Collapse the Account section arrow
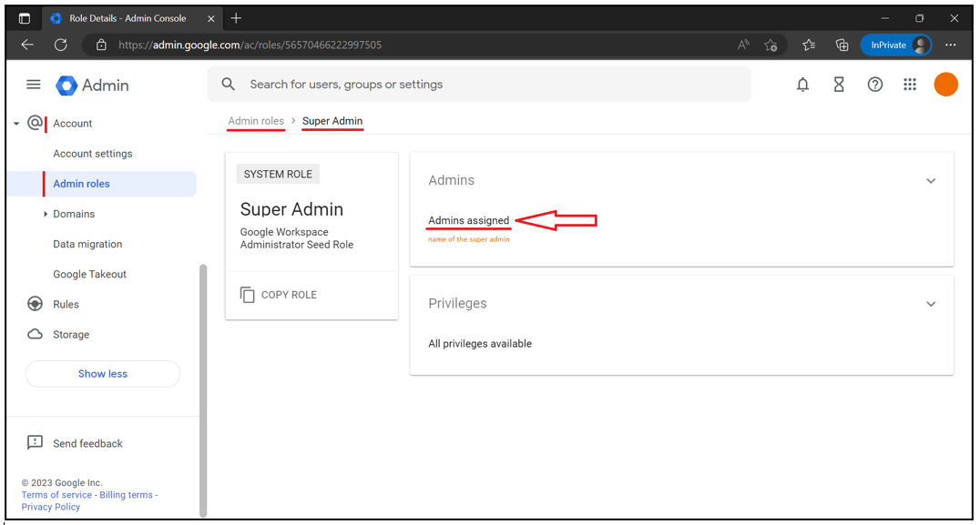This screenshot has height=525, width=980. pos(16,124)
